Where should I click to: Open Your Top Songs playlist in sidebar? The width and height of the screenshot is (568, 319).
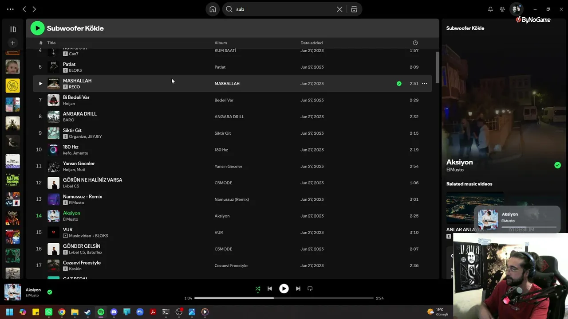12,161
